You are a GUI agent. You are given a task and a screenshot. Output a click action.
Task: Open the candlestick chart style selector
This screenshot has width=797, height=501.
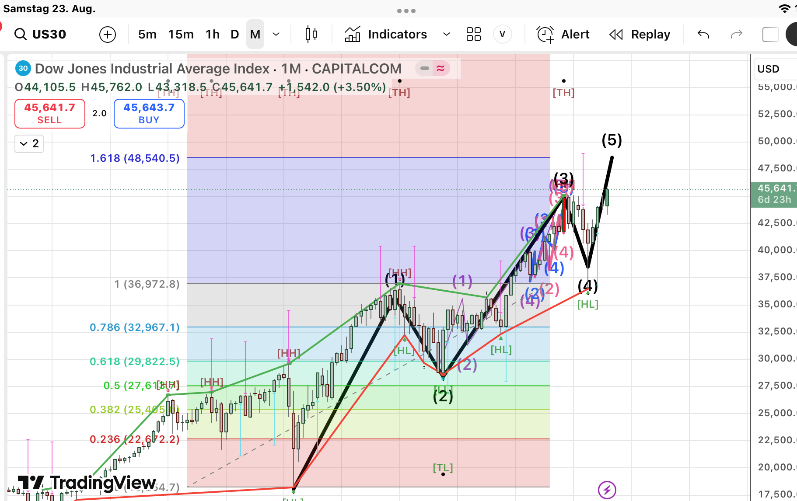click(311, 34)
